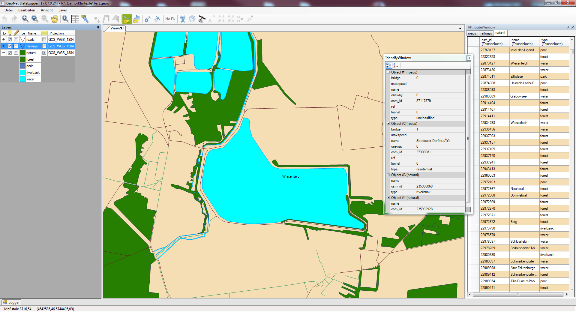This screenshot has width=576, height=312.
Task: Click the GPS satellite connect icon
Action: tap(157, 19)
